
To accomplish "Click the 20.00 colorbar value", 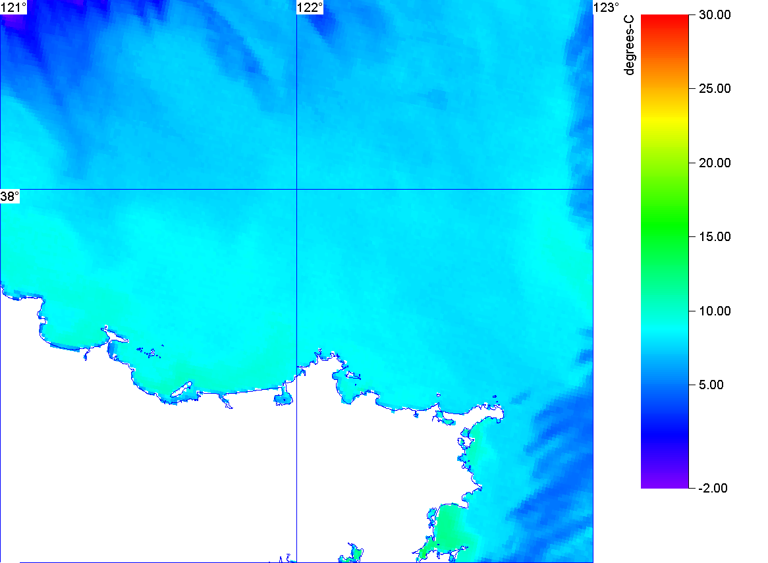I will click(x=715, y=163).
